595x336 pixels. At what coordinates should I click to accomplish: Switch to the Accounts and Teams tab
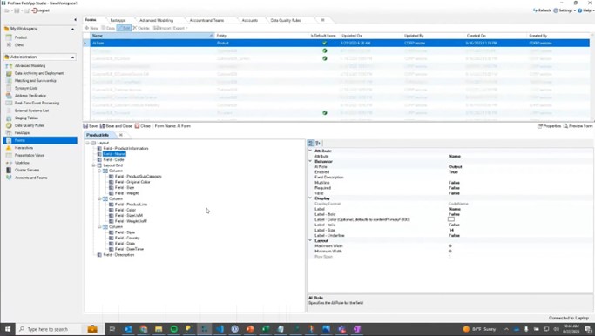[206, 20]
